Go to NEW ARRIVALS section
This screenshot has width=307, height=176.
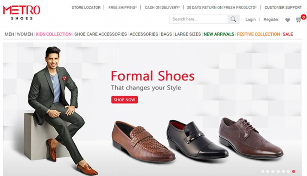[219, 34]
